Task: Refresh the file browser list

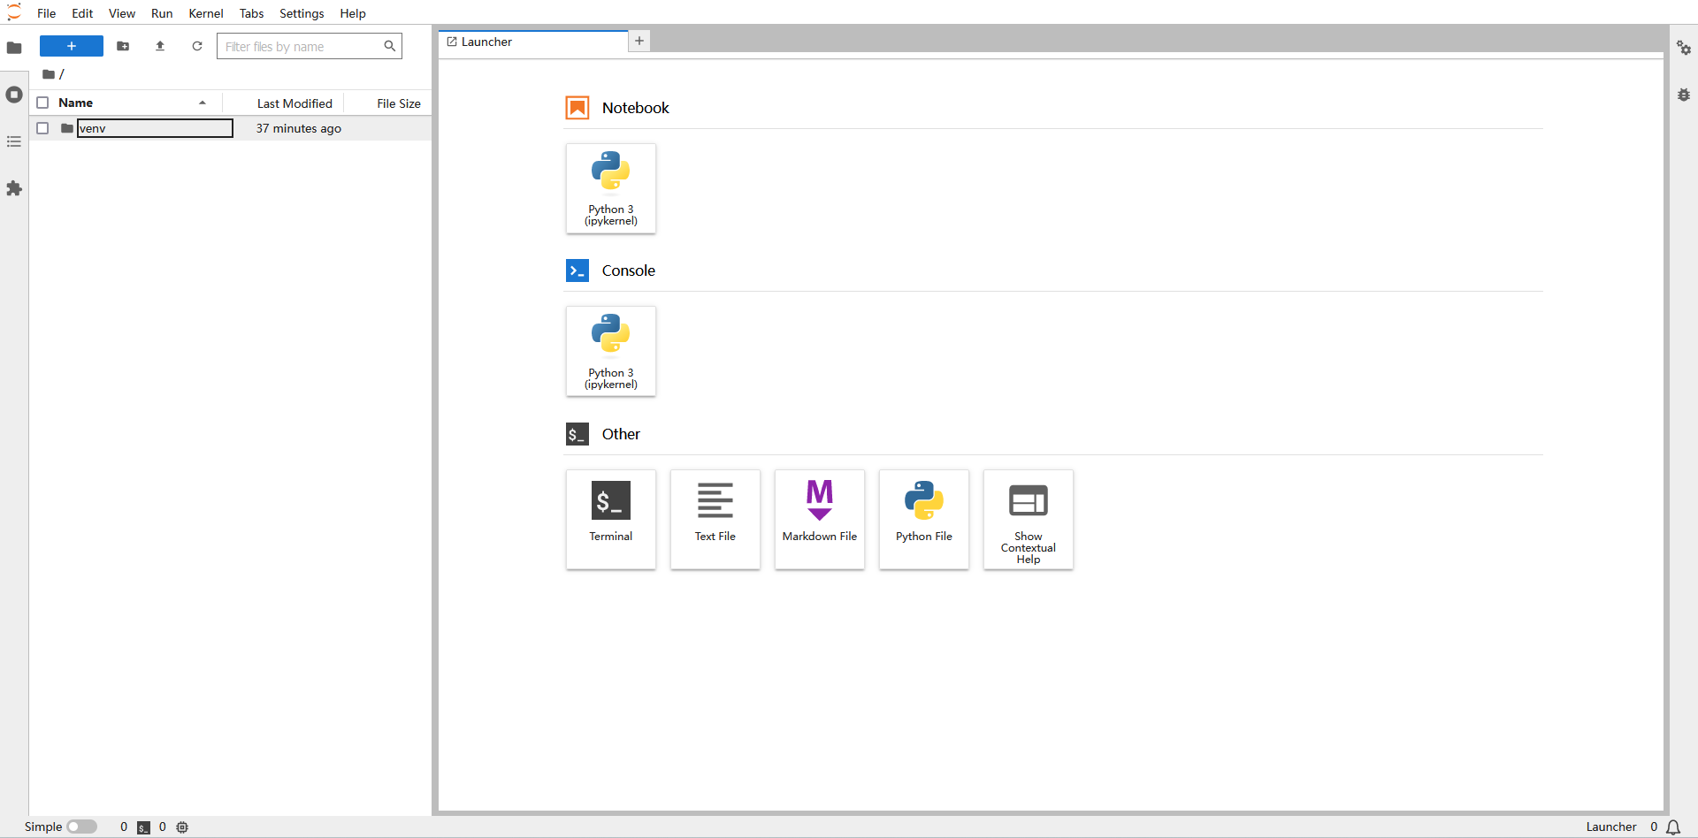Action: point(197,46)
